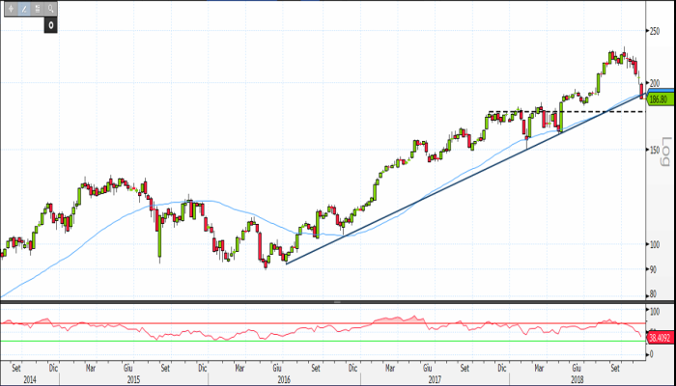This screenshot has height=386, width=676.
Task: Click the magnifier zoom tool icon
Action: pyautogui.click(x=50, y=8)
